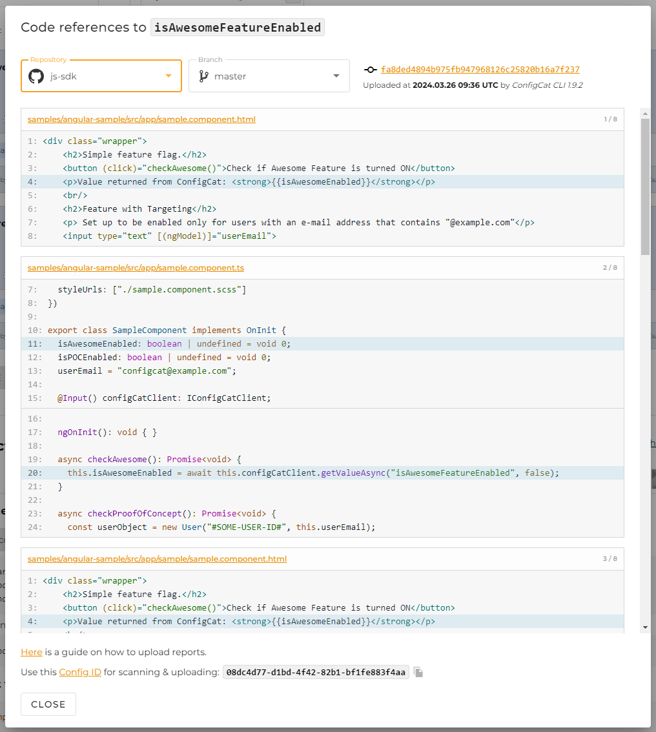Click the 1/8 reference counter badge

click(611, 119)
